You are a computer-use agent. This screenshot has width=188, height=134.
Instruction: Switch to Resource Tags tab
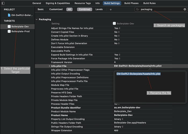coord(83,3)
